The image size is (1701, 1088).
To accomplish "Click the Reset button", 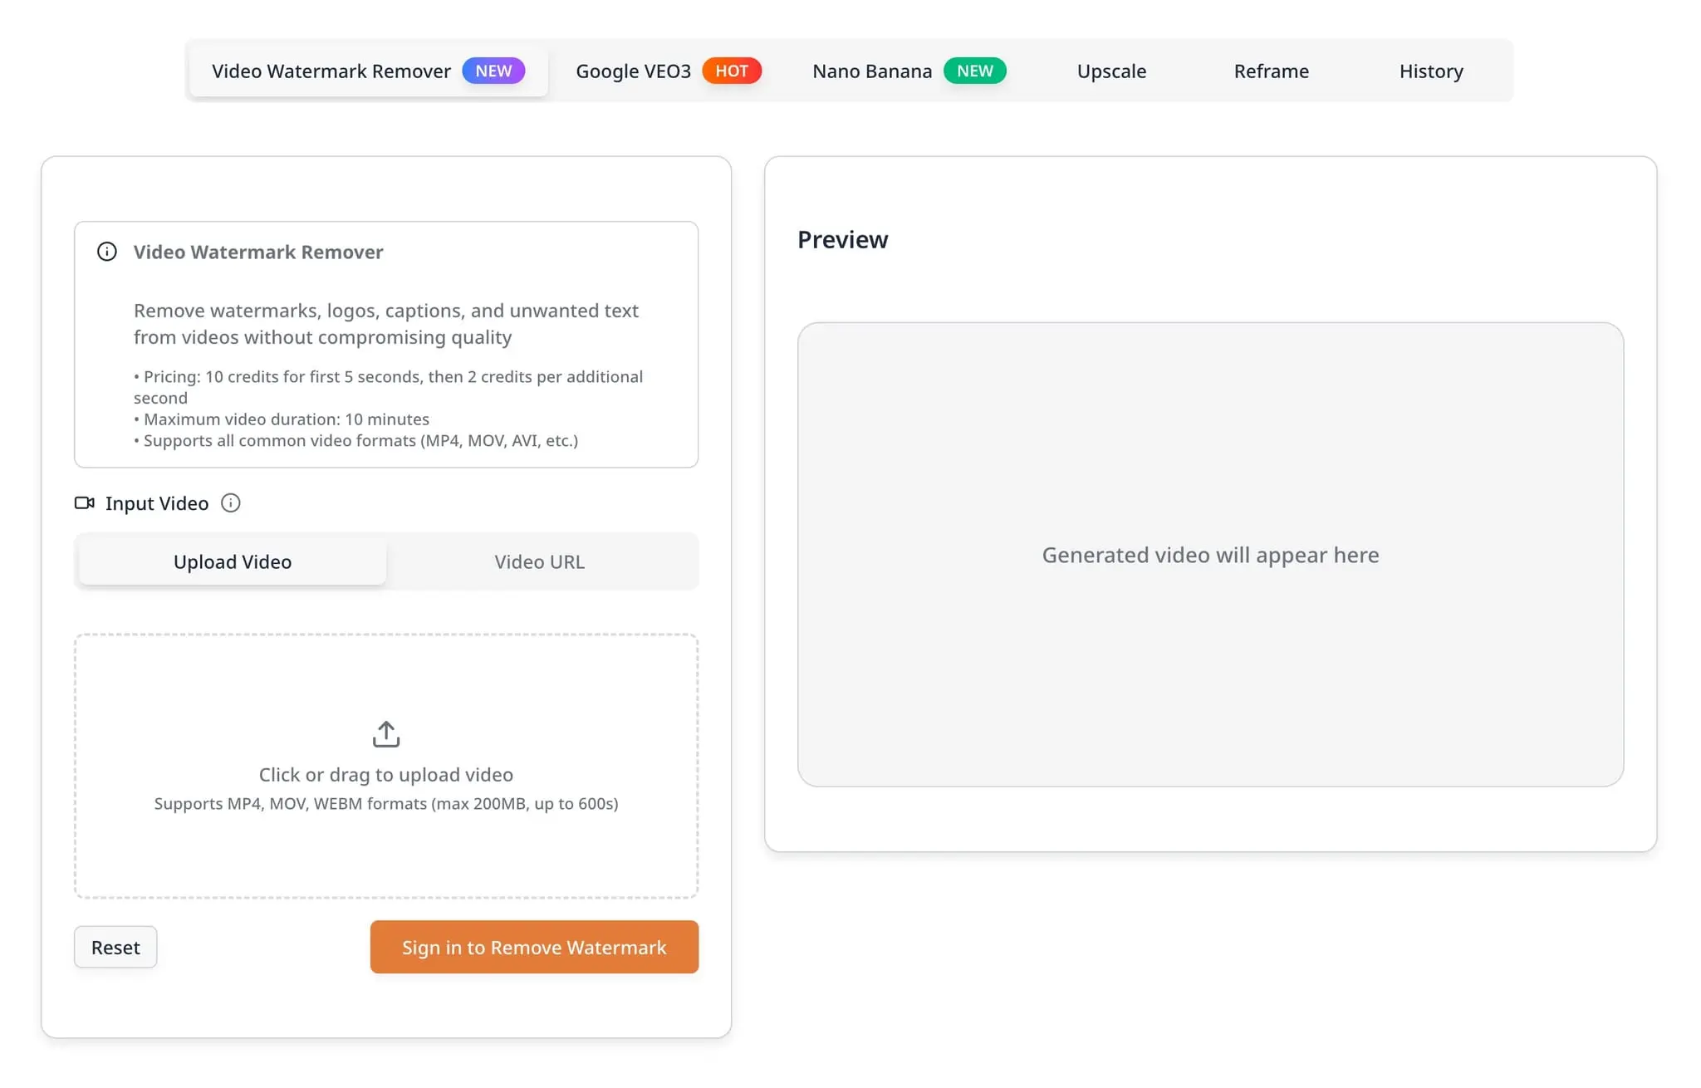I will pyautogui.click(x=115, y=948).
